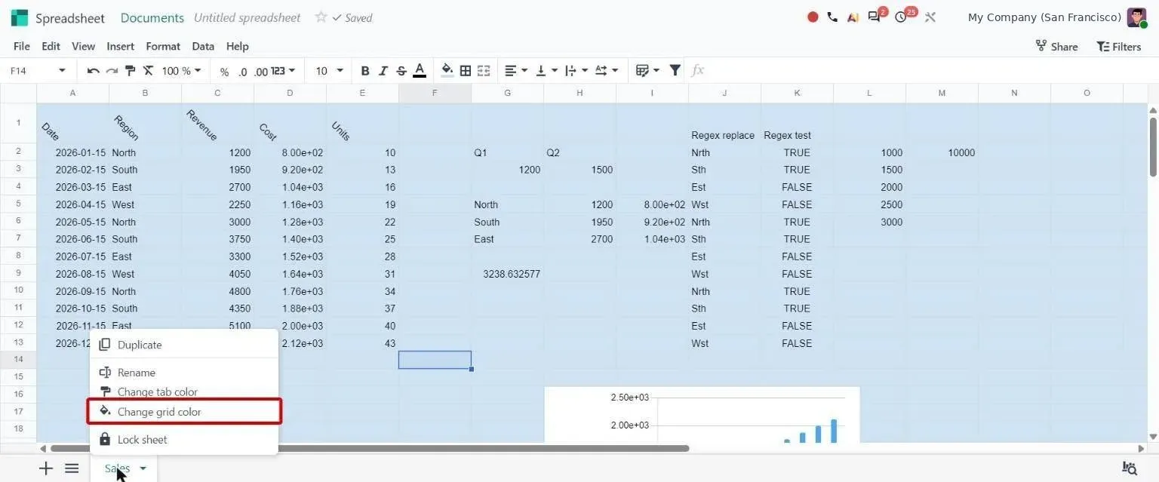Toggle strikethrough formatting
This screenshot has width=1159, height=482.
click(401, 71)
